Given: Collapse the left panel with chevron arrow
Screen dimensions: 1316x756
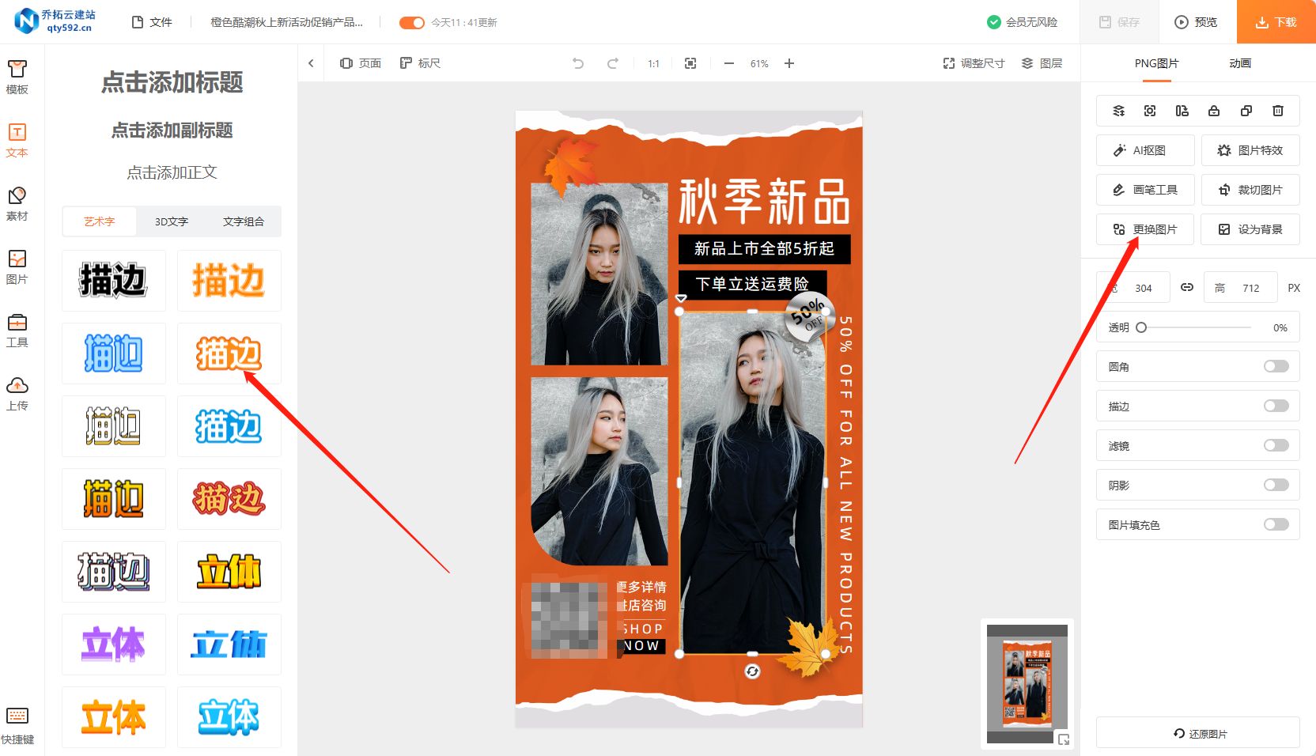Looking at the screenshot, I should pos(311,63).
